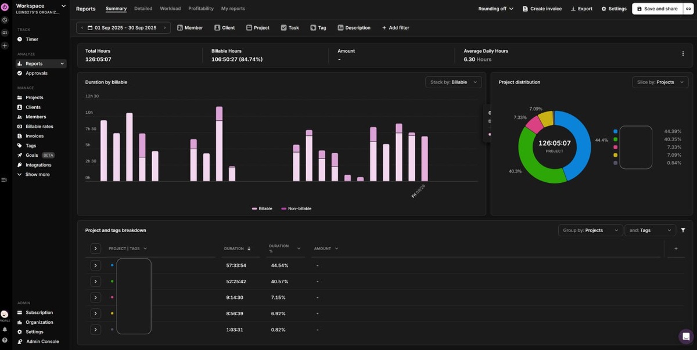This screenshot has width=697, height=350.
Task: Open the Stack by: Billable dropdown
Action: 453,82
